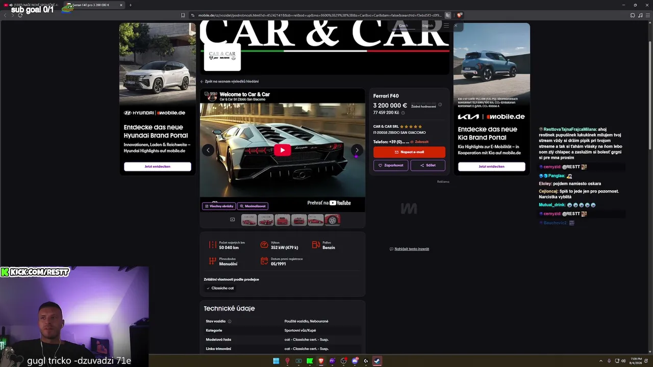Image resolution: width=653 pixels, height=367 pixels.
Task: Click the Technické údaje heading
Action: point(229,308)
